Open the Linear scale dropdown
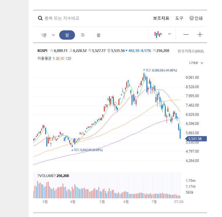Image resolution: width=222 pixels, height=217 pixels. (x=196, y=63)
